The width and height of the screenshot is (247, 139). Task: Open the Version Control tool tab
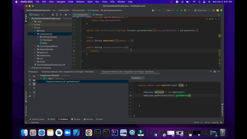tap(37, 119)
